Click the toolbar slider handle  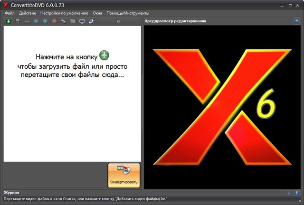[x=118, y=21]
